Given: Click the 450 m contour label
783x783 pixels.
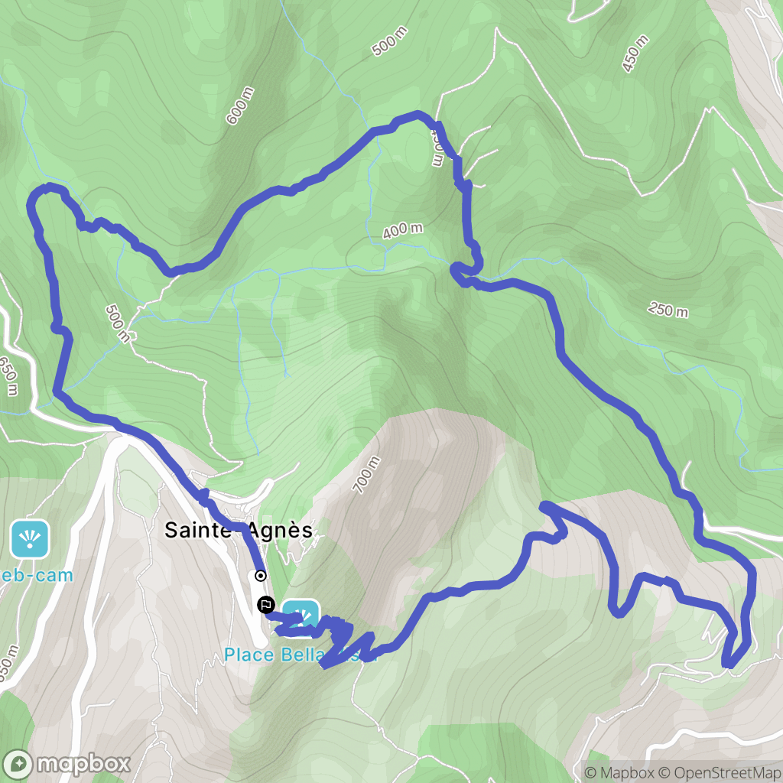Looking at the screenshot, I should point(635,54).
